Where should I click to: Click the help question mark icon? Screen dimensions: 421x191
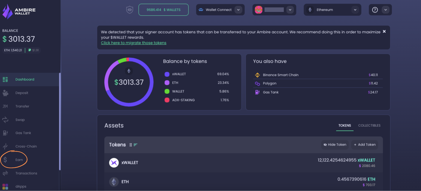pyautogui.click(x=375, y=10)
